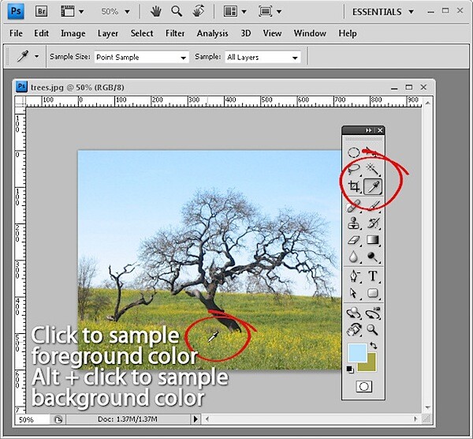Select the Zoom tool in tools panel
473x439 pixels.
[373, 329]
